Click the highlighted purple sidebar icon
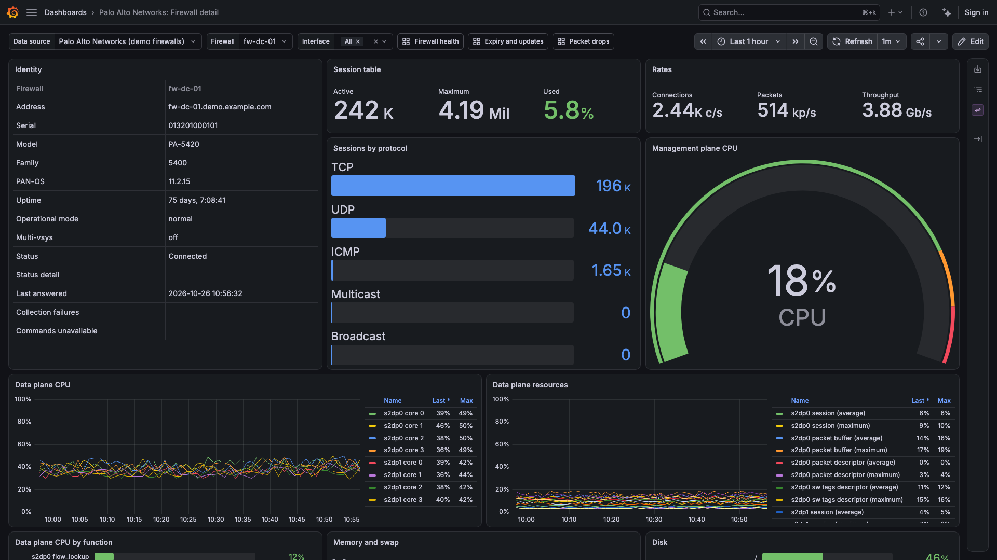This screenshot has width=997, height=560. point(978,110)
